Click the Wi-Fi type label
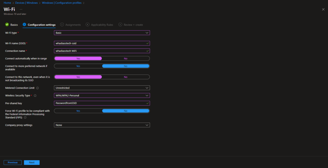The width and height of the screenshot is (328, 168). (11, 33)
